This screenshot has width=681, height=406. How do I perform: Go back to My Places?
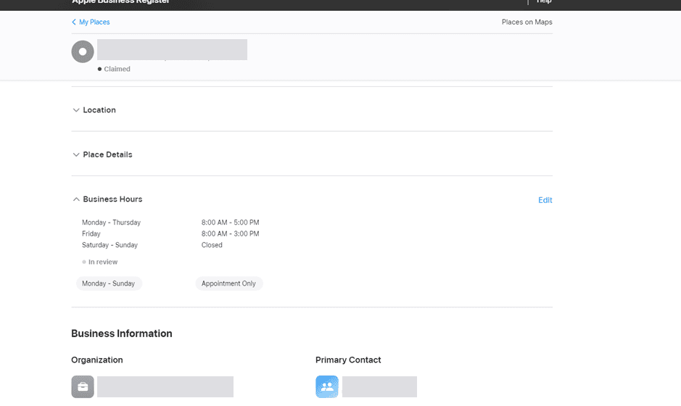(94, 22)
